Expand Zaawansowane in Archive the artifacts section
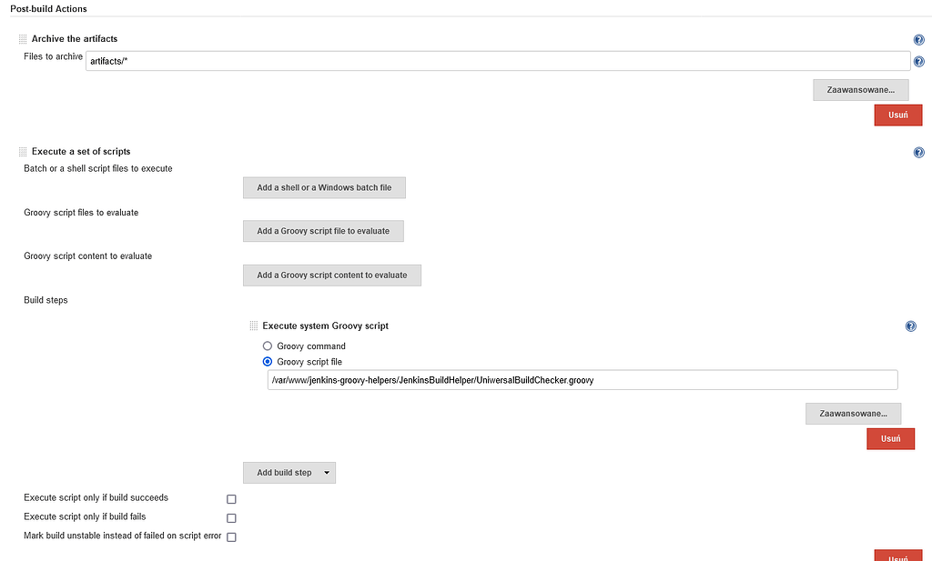Image resolution: width=932 pixels, height=561 pixels. [859, 89]
